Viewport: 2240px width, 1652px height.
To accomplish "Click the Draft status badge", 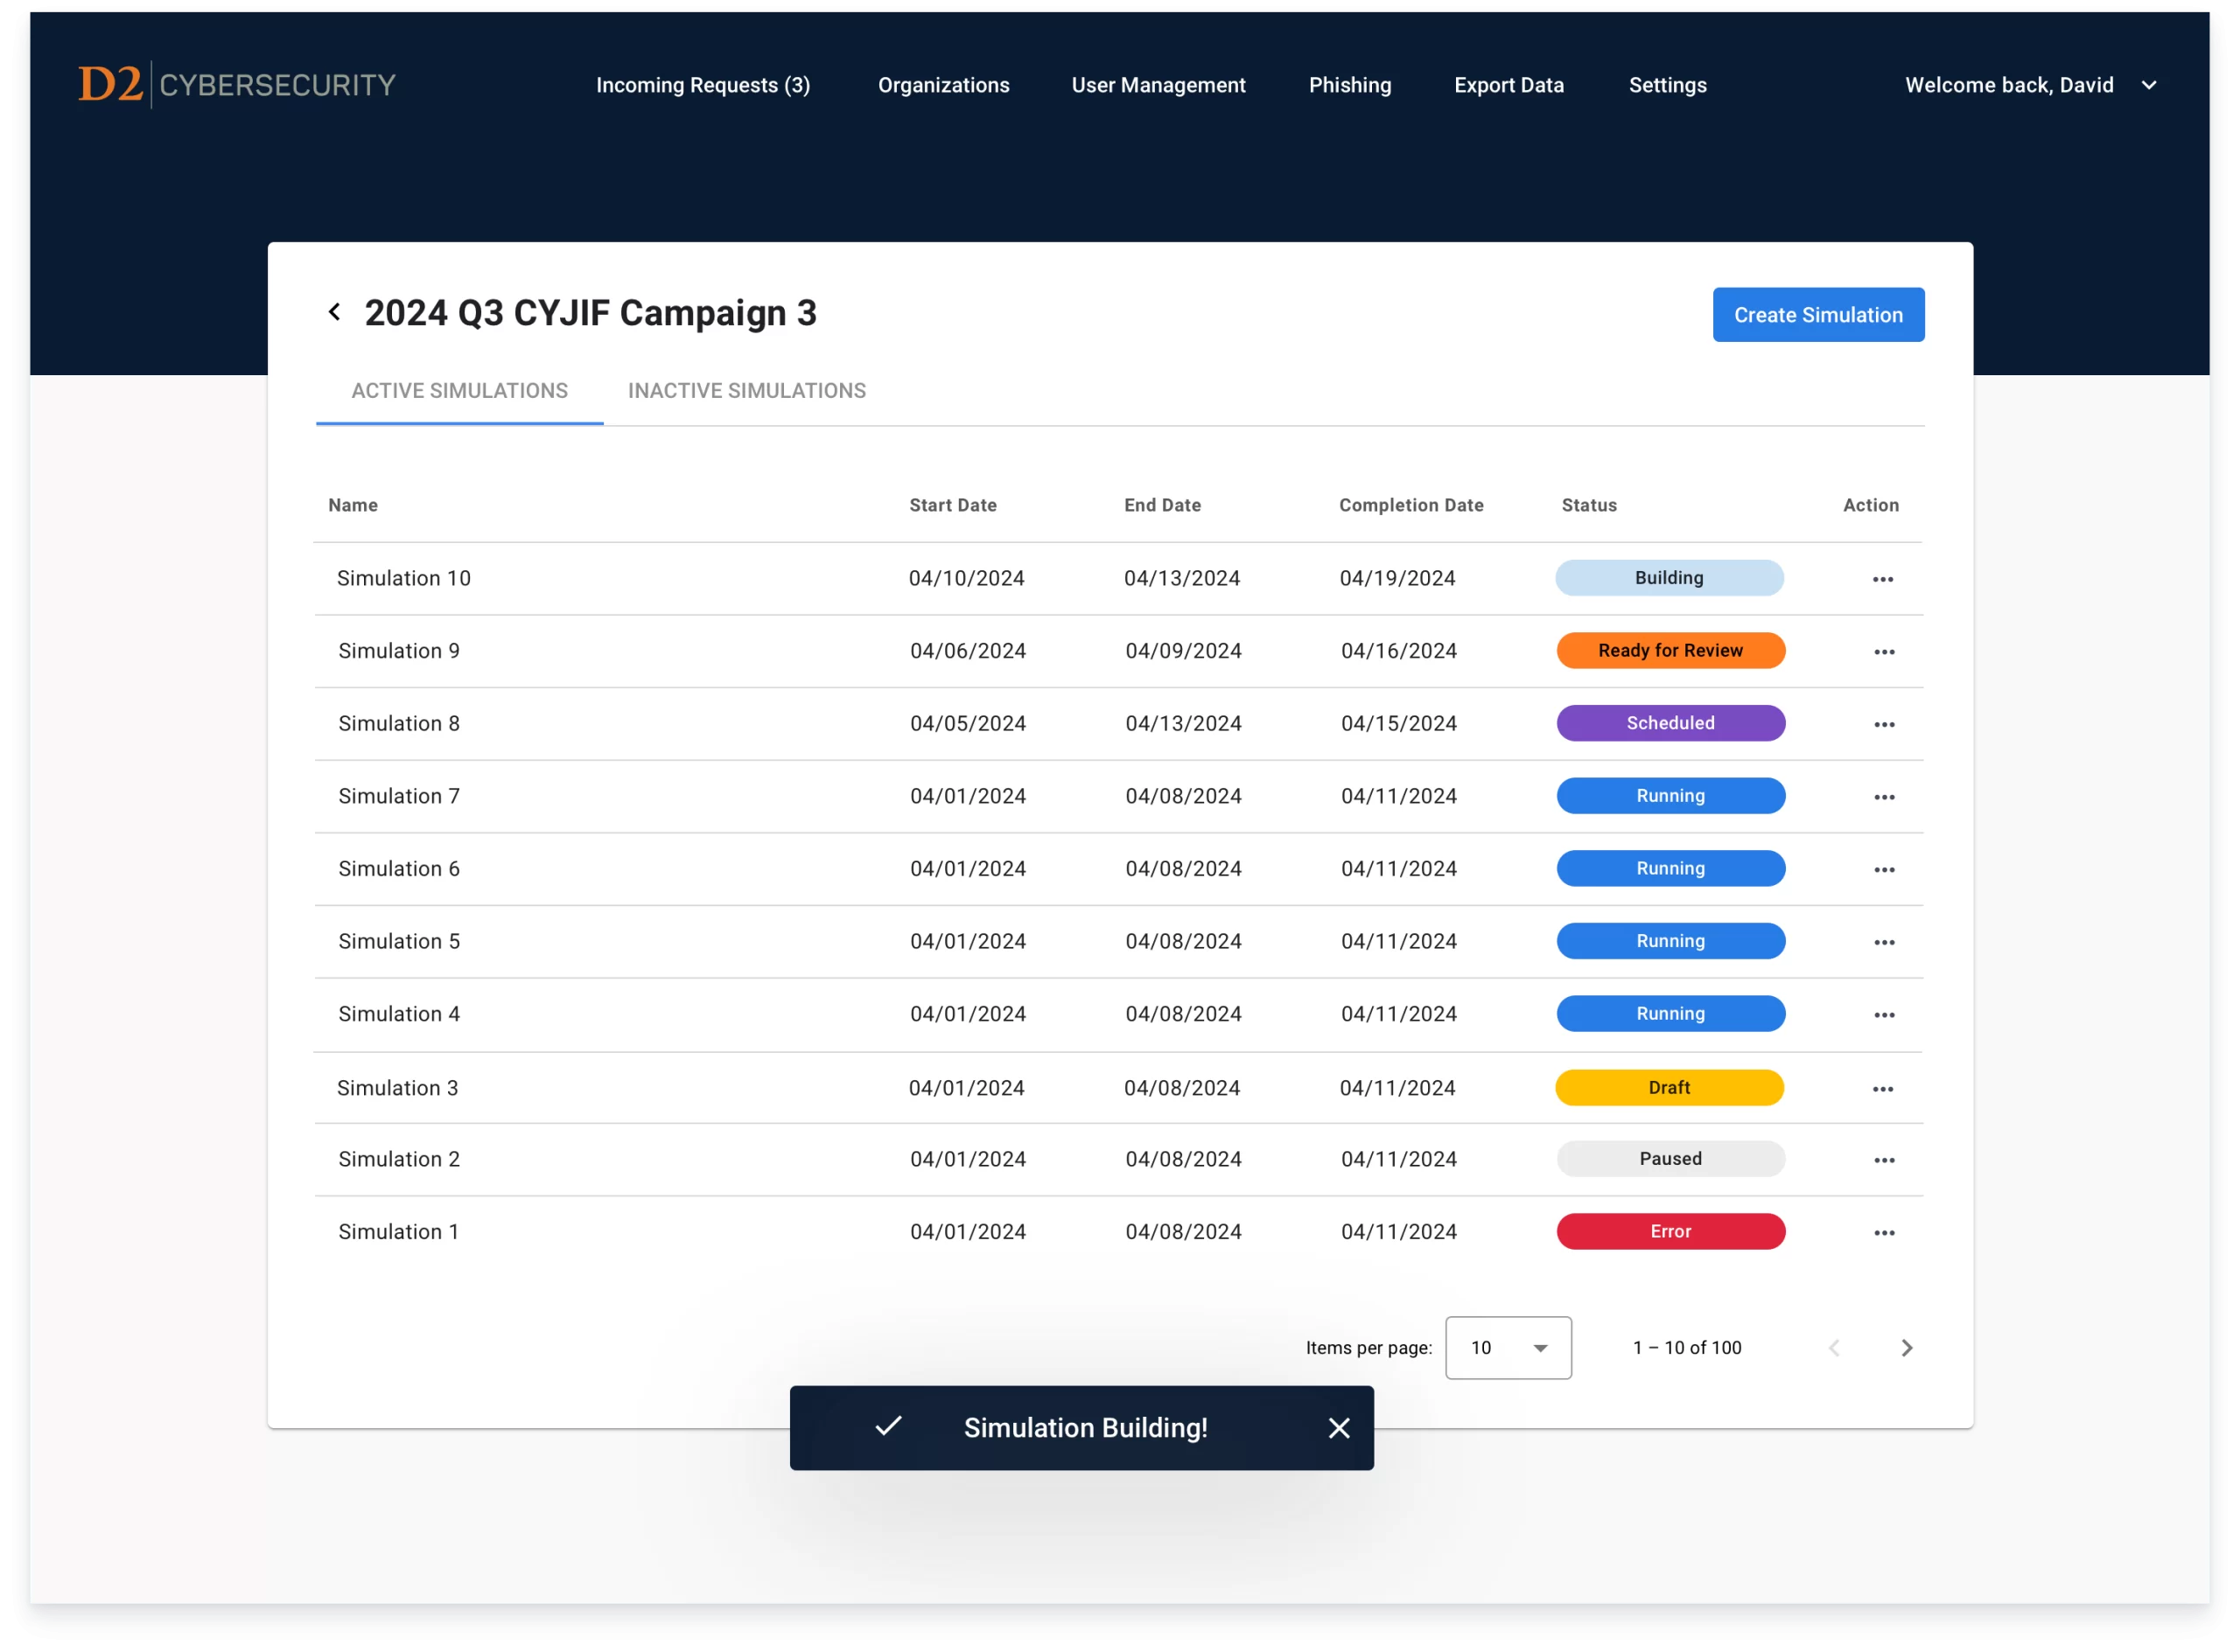I will 1669,1088.
